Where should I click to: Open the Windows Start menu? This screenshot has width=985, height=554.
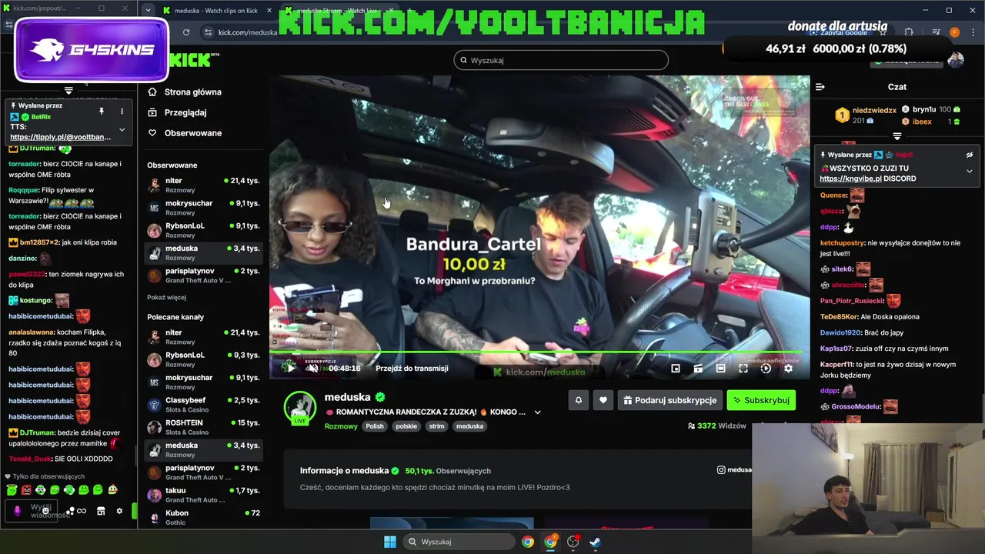[x=390, y=542]
